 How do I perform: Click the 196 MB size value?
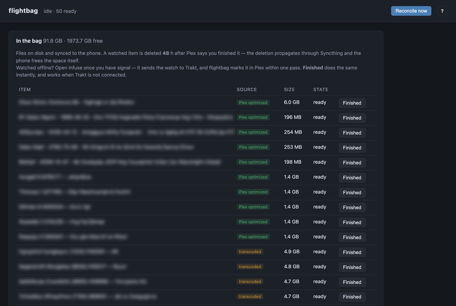click(292, 117)
